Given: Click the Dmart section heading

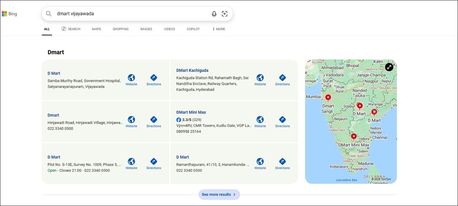Looking at the screenshot, I should tap(56, 53).
